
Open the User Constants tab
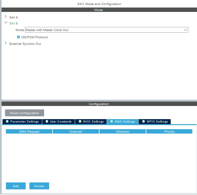coord(58,122)
